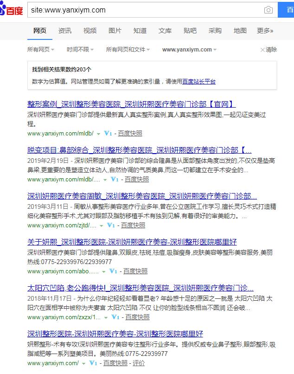Open 百度快照 for www.yanxiym.com/ homepage result
The height and width of the screenshot is (374, 294).
[115, 363]
